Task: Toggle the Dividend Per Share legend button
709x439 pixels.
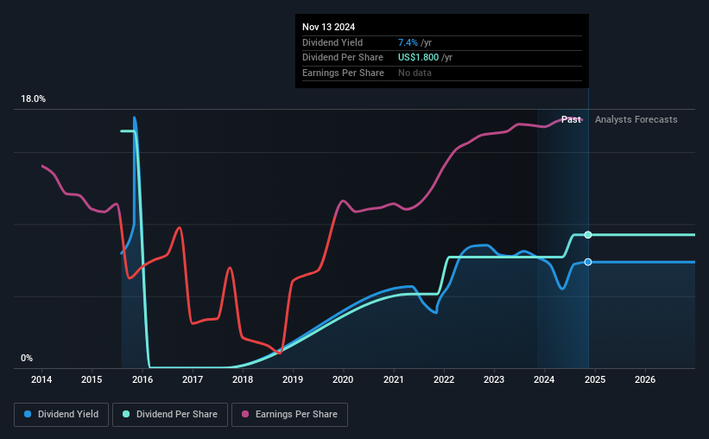Action: tap(170, 415)
